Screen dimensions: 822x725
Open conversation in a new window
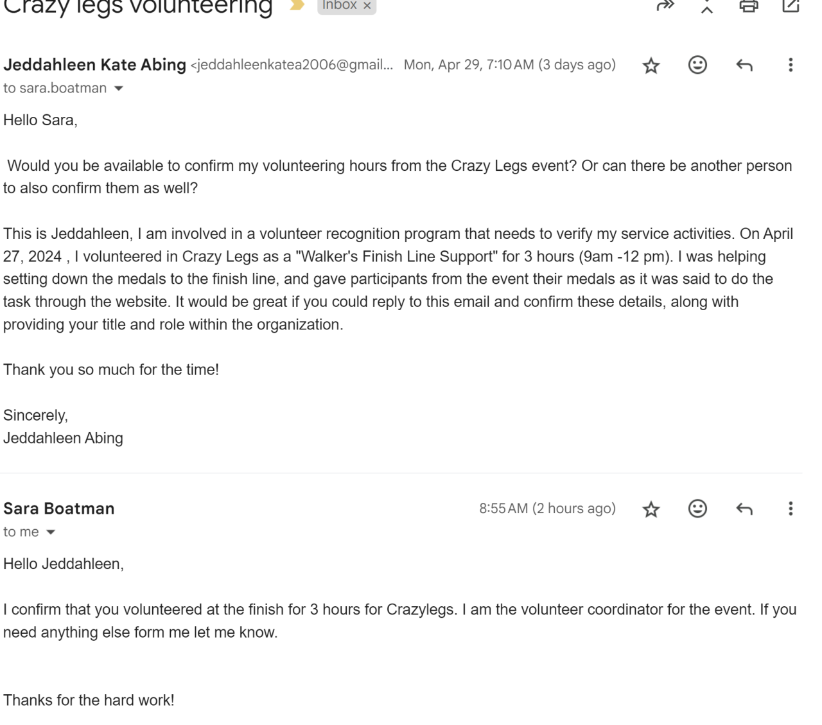pyautogui.click(x=791, y=6)
